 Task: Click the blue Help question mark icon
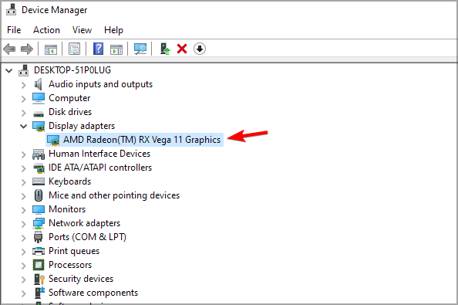(x=99, y=49)
